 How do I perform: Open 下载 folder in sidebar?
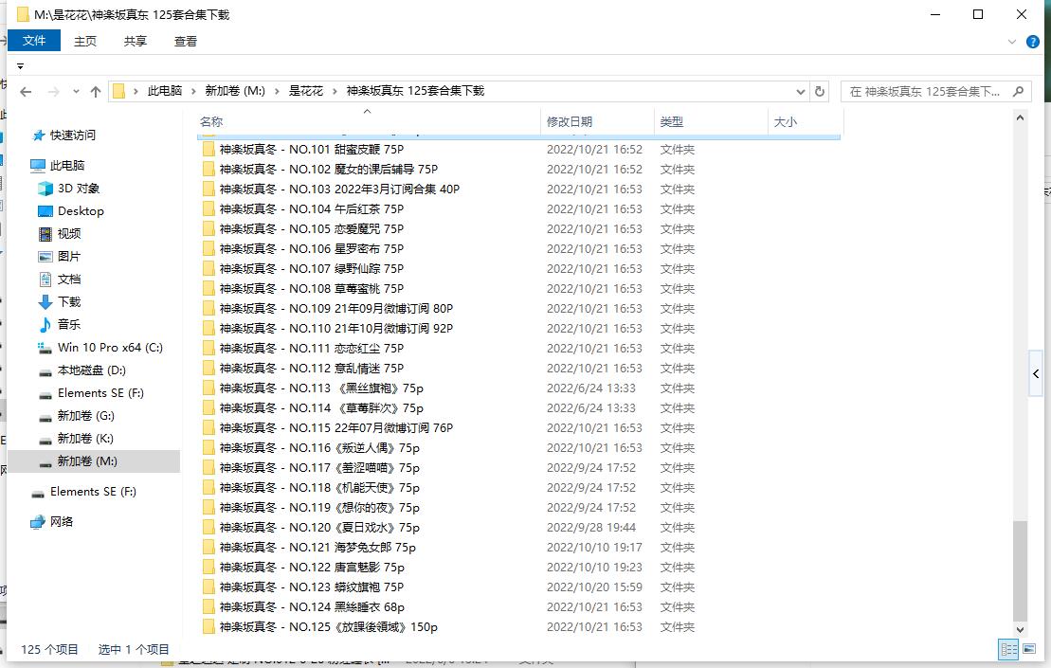(x=69, y=302)
